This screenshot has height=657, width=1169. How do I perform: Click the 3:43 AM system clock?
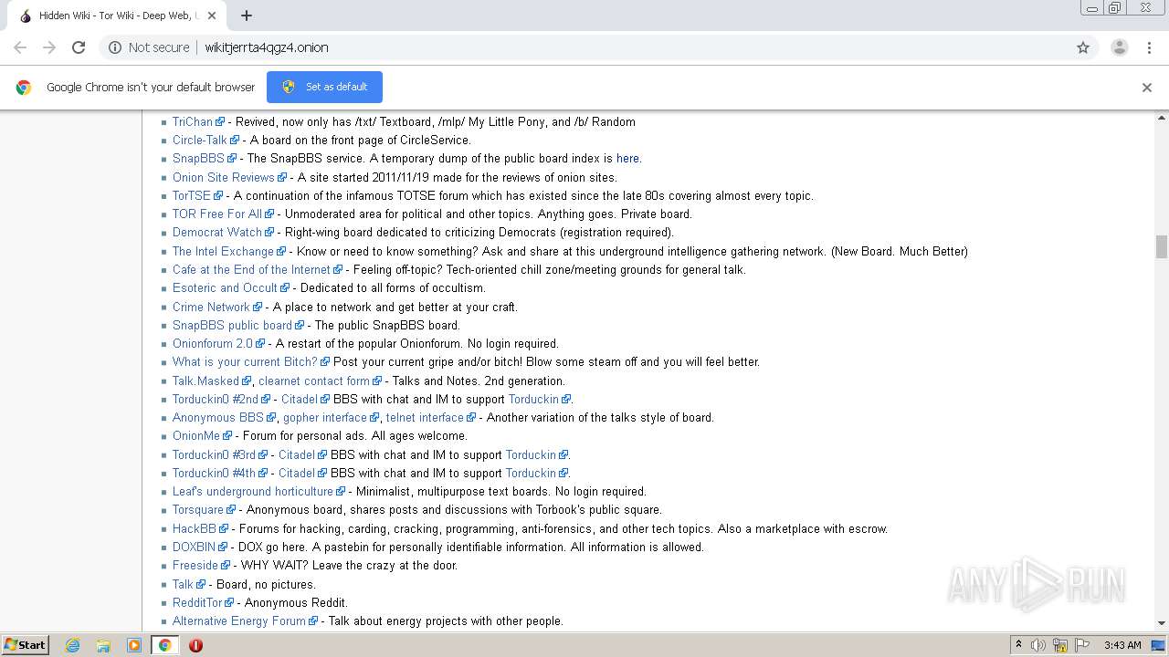tap(1122, 645)
